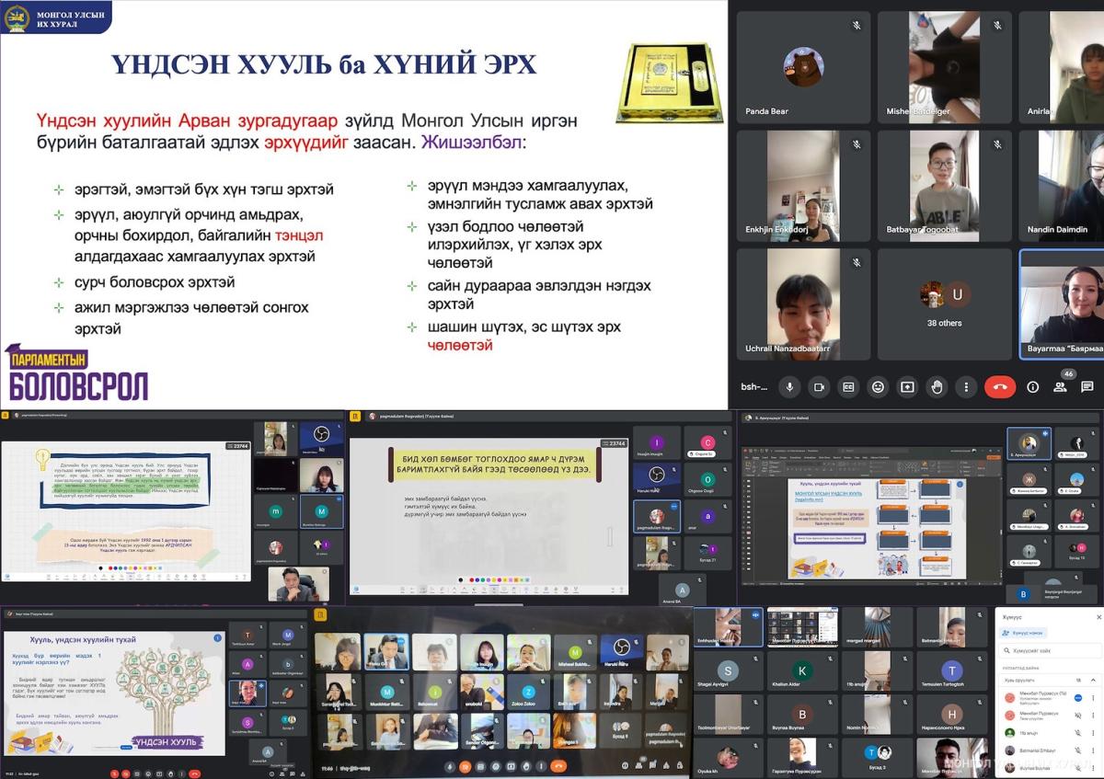Image resolution: width=1104 pixels, height=779 pixels.
Task: Open the meeting details info icon
Action: (x=1033, y=387)
